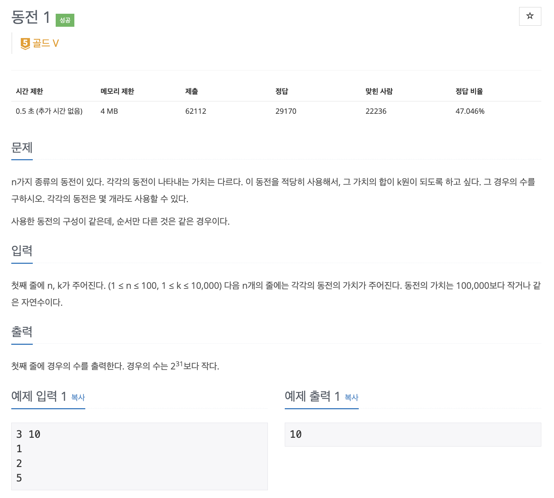The height and width of the screenshot is (498, 554).
Task: Click the star bookmark icon
Action: (x=530, y=16)
